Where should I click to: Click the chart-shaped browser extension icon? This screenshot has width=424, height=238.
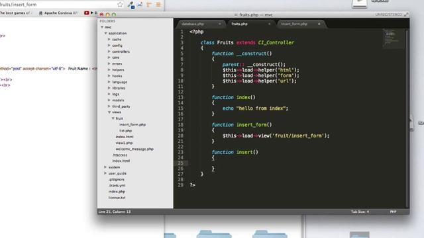coord(140,5)
